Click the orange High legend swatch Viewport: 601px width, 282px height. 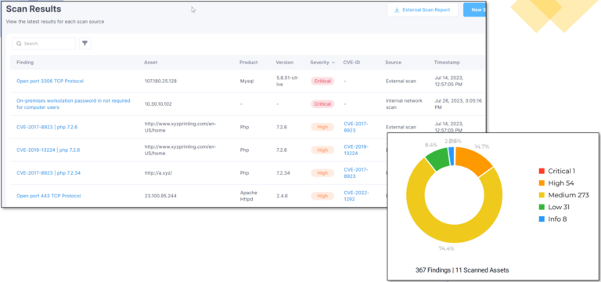click(542, 183)
